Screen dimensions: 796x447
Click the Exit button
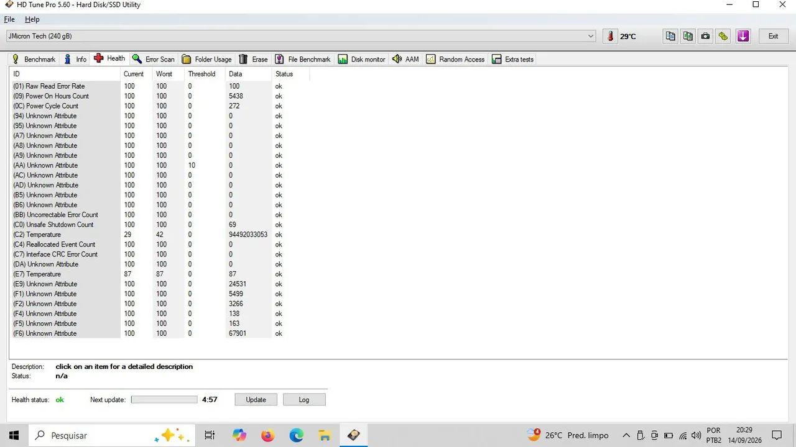pyautogui.click(x=773, y=36)
